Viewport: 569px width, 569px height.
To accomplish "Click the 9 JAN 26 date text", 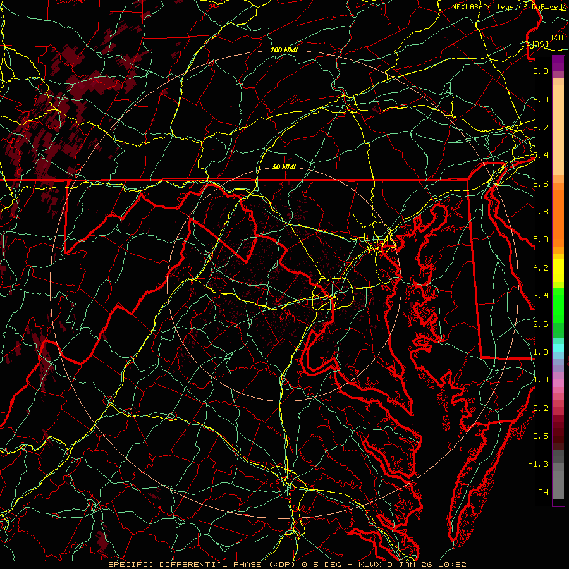I will click(410, 565).
